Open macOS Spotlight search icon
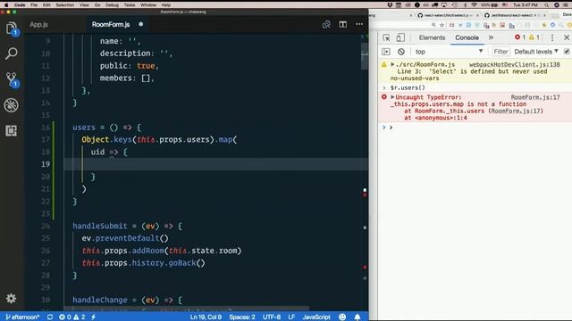Image resolution: width=572 pixels, height=321 pixels. (x=546, y=5)
